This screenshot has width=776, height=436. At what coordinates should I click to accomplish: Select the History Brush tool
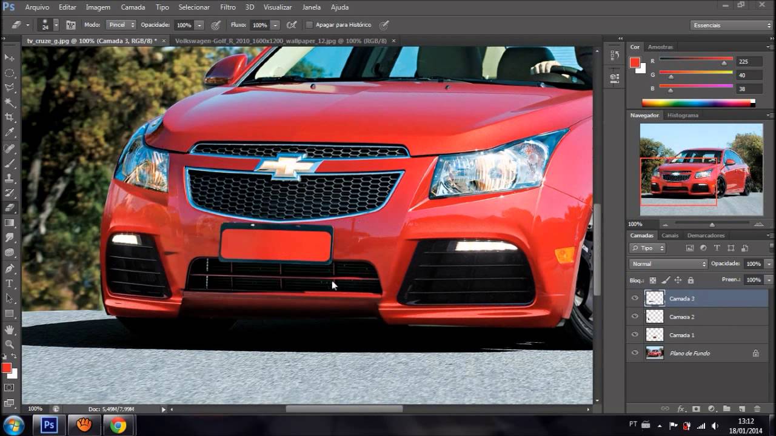click(x=10, y=193)
